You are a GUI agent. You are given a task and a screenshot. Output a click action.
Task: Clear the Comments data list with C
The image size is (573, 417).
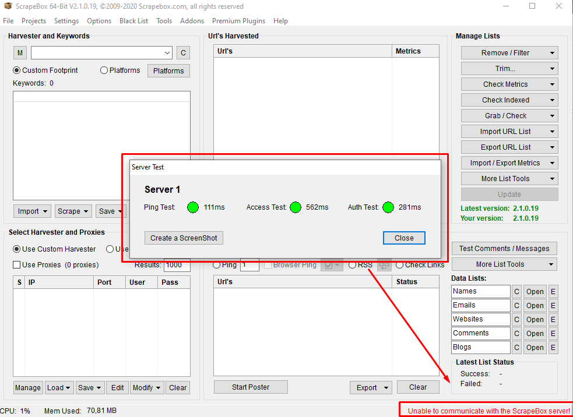tap(516, 333)
